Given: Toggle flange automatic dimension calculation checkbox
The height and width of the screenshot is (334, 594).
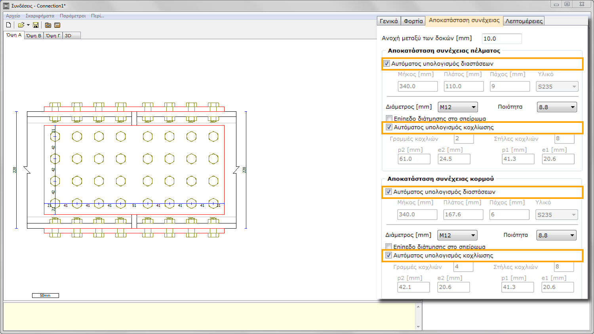Looking at the screenshot, I should 387,63.
